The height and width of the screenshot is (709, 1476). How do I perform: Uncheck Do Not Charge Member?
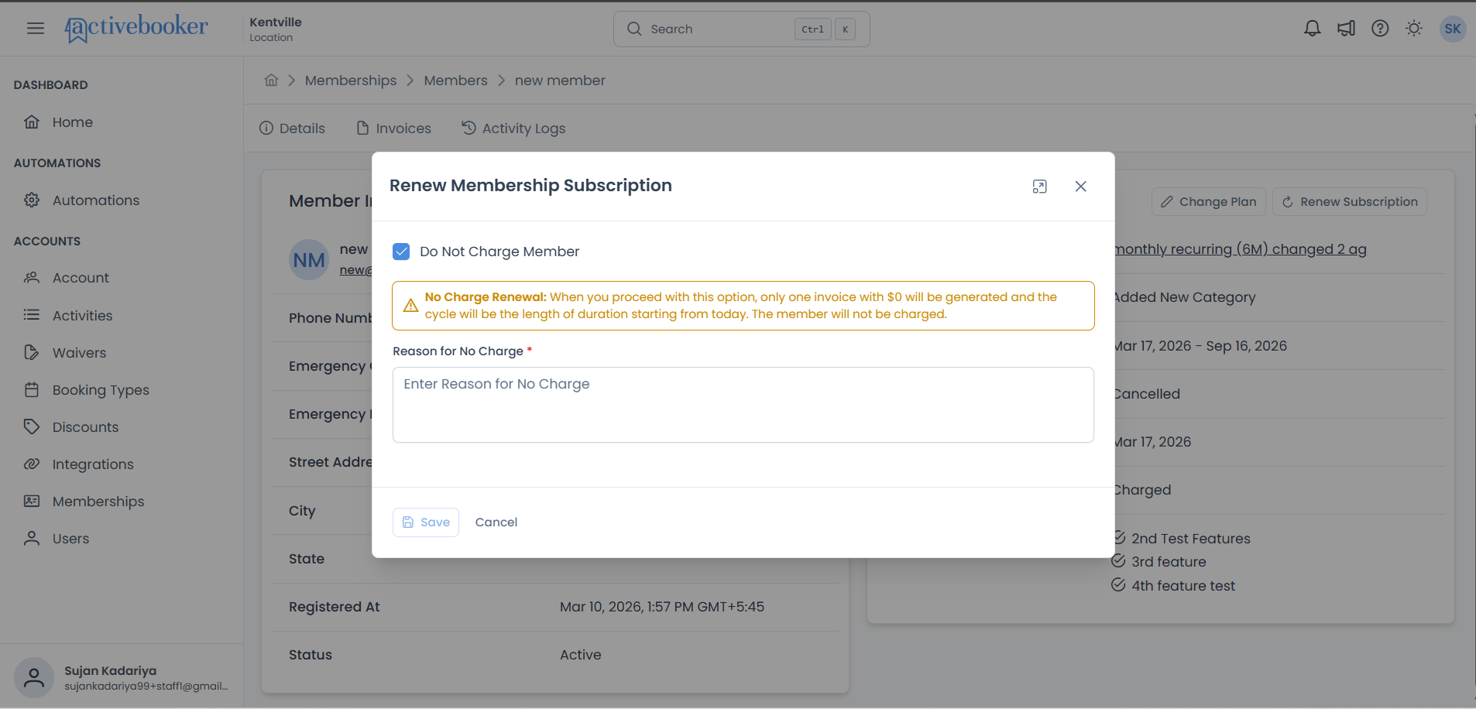(401, 252)
